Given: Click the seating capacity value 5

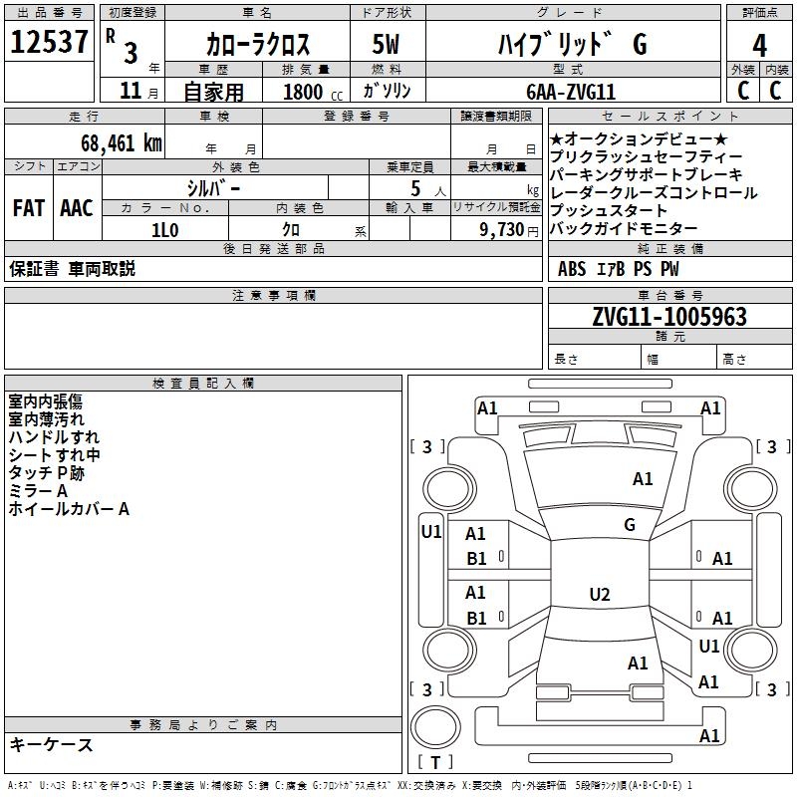Looking at the screenshot, I should [415, 188].
